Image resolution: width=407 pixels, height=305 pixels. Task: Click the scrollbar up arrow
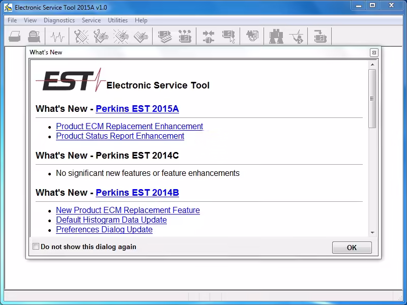[372, 65]
